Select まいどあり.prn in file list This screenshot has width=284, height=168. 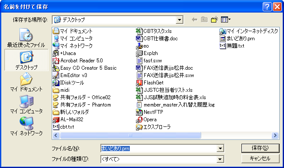[x=237, y=39]
